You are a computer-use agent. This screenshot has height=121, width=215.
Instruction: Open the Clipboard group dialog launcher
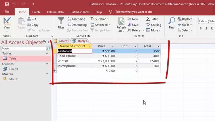click(x=52, y=36)
